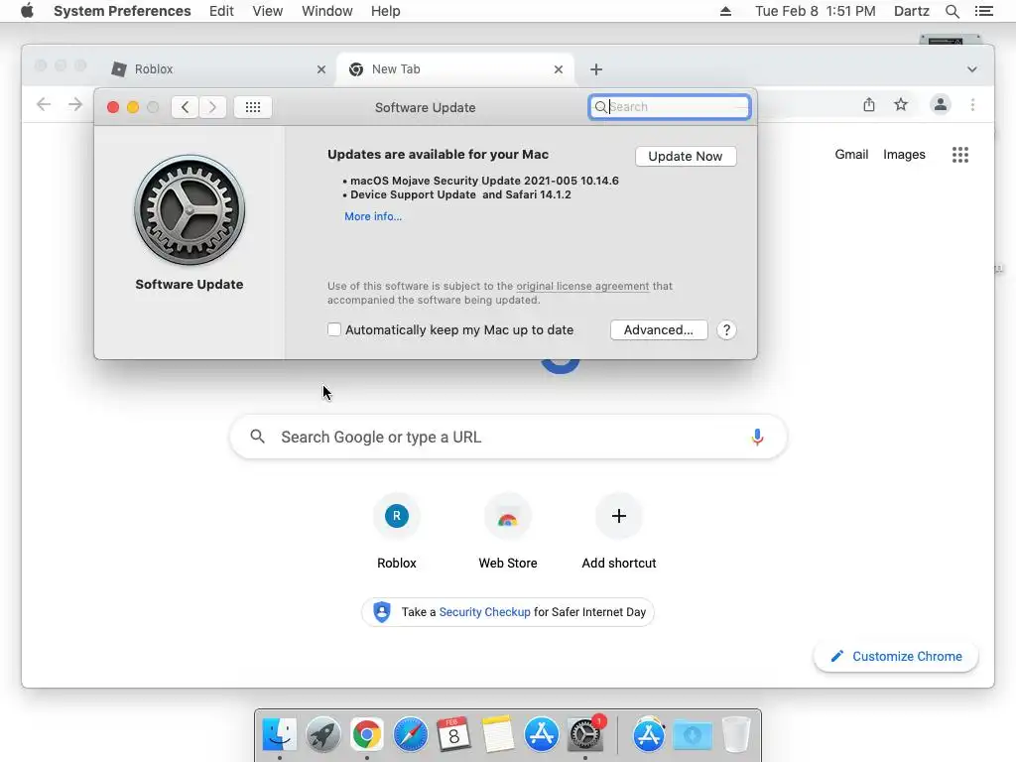The image size is (1016, 762).
Task: Go forward in System Preferences
Action: point(212,107)
